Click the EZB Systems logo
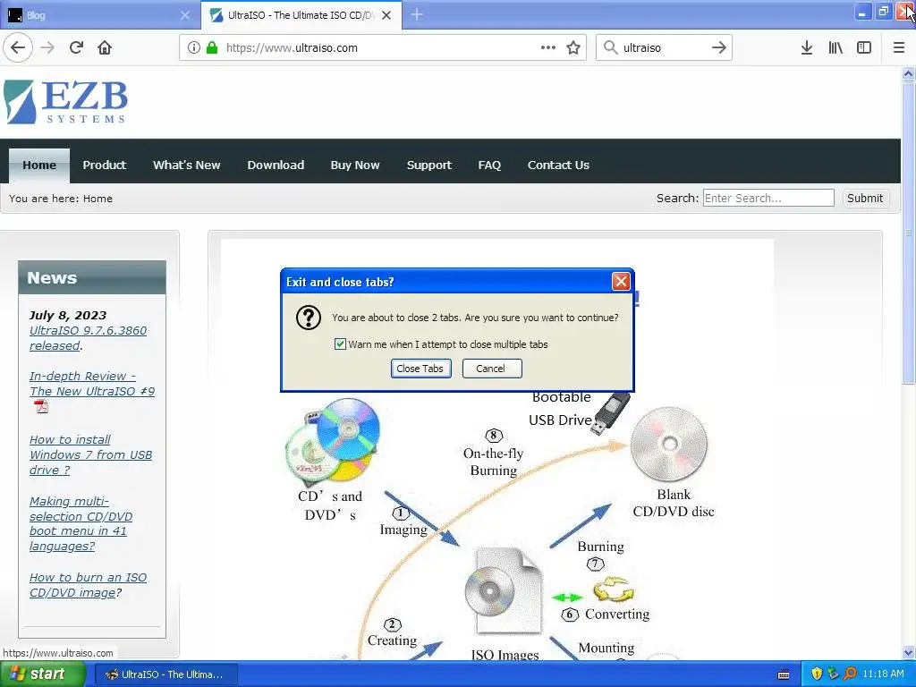This screenshot has width=916, height=687. [65, 102]
